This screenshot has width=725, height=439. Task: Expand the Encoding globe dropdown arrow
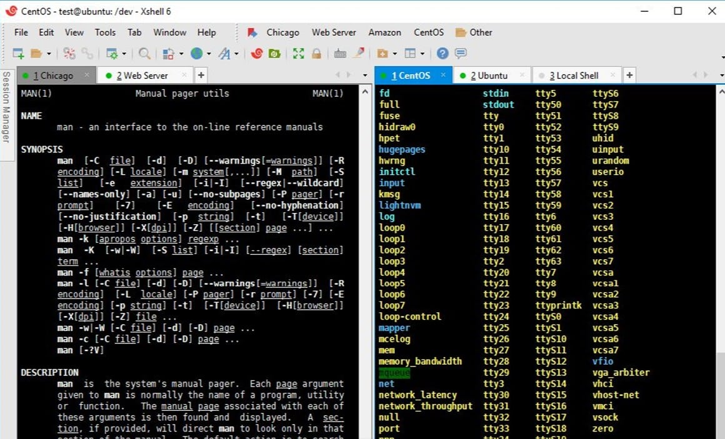(209, 54)
